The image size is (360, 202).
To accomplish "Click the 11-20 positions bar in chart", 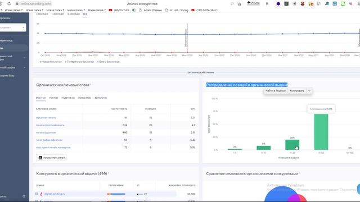I will pyautogui.click(x=292, y=145).
